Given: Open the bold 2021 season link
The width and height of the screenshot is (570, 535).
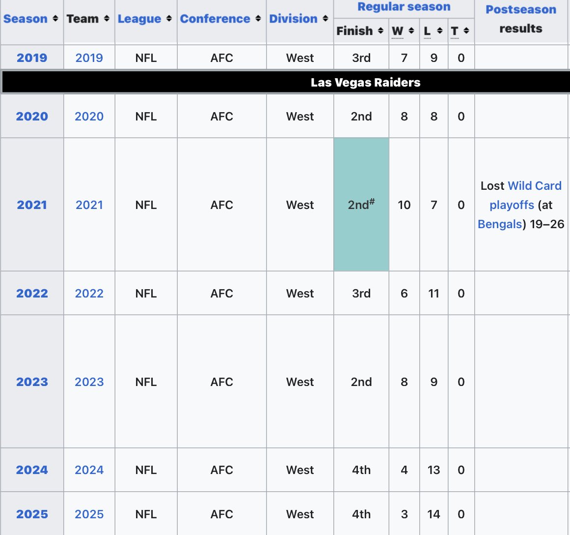Looking at the screenshot, I should pos(32,205).
